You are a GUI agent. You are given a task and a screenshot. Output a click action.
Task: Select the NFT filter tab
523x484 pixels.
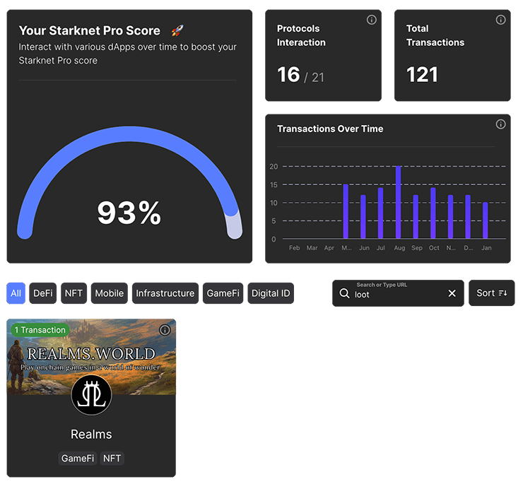coord(74,293)
